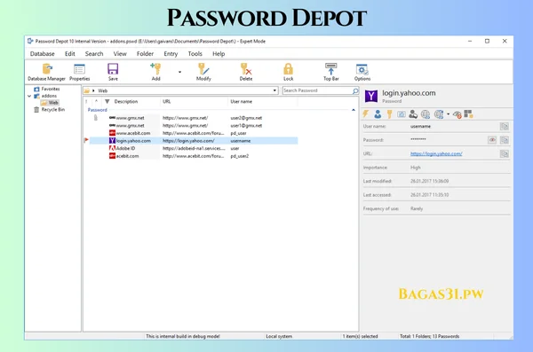This screenshot has width=533, height=352.
Task: Sort by the User name column header
Action: [242, 101]
